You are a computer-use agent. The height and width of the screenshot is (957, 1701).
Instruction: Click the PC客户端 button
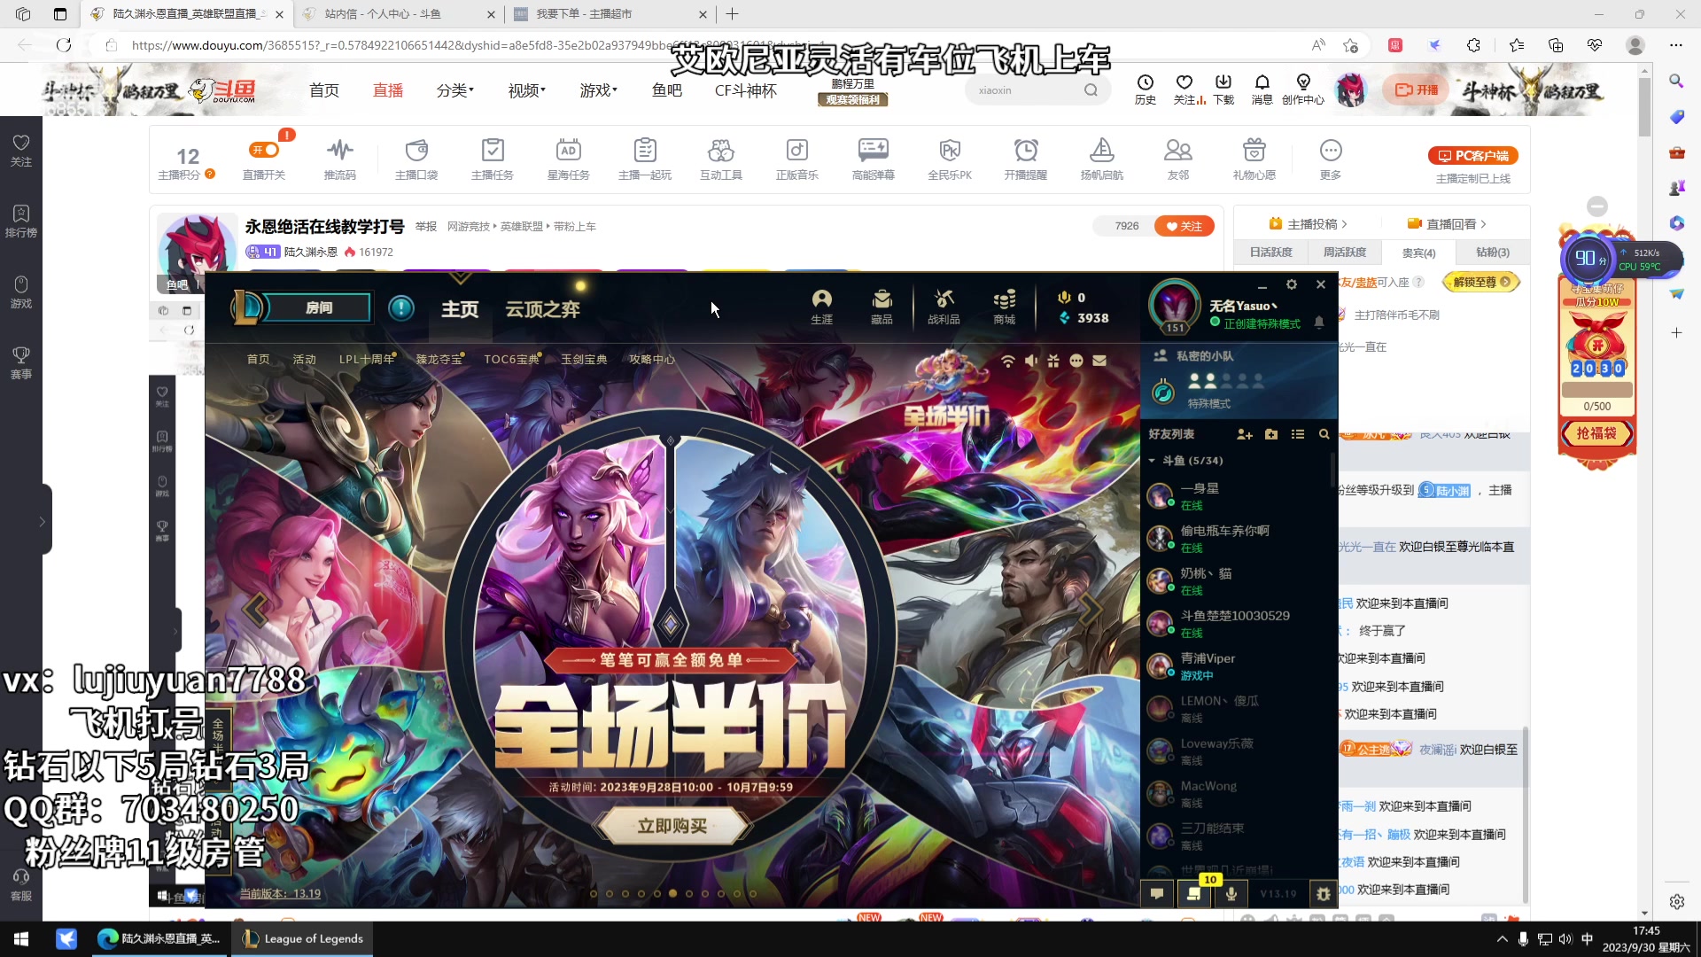(1473, 155)
